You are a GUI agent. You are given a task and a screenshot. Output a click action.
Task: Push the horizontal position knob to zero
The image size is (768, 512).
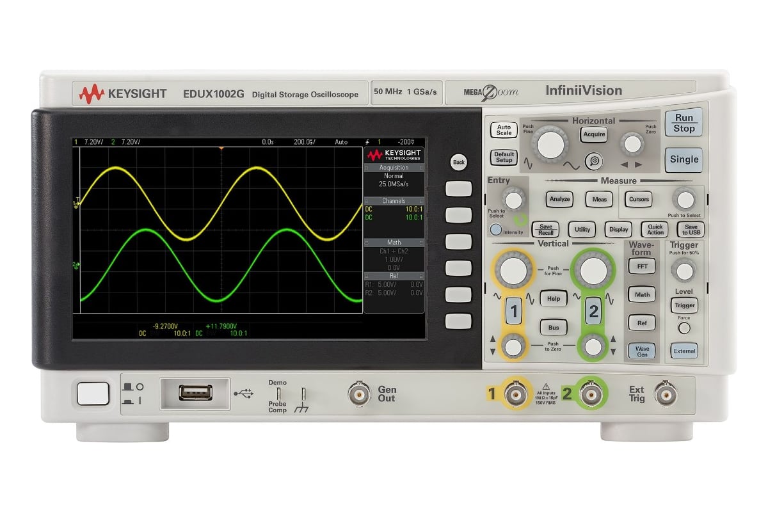tap(632, 144)
